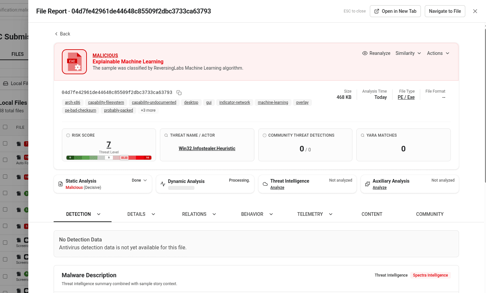Open the CONTENT tab
Screen dimensions: 486x293
pos(372,214)
